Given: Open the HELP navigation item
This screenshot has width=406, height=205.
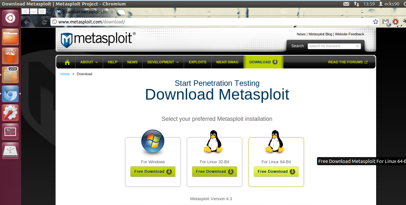Looking at the screenshot, I should 112,62.
